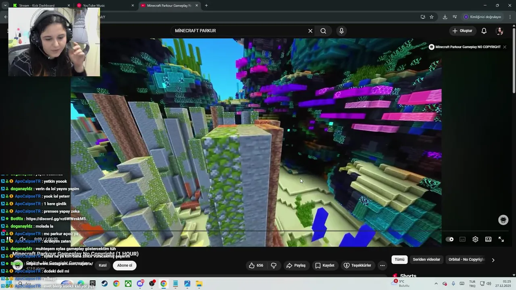Switch player to theater mode
The image size is (516, 290).
[488, 239]
